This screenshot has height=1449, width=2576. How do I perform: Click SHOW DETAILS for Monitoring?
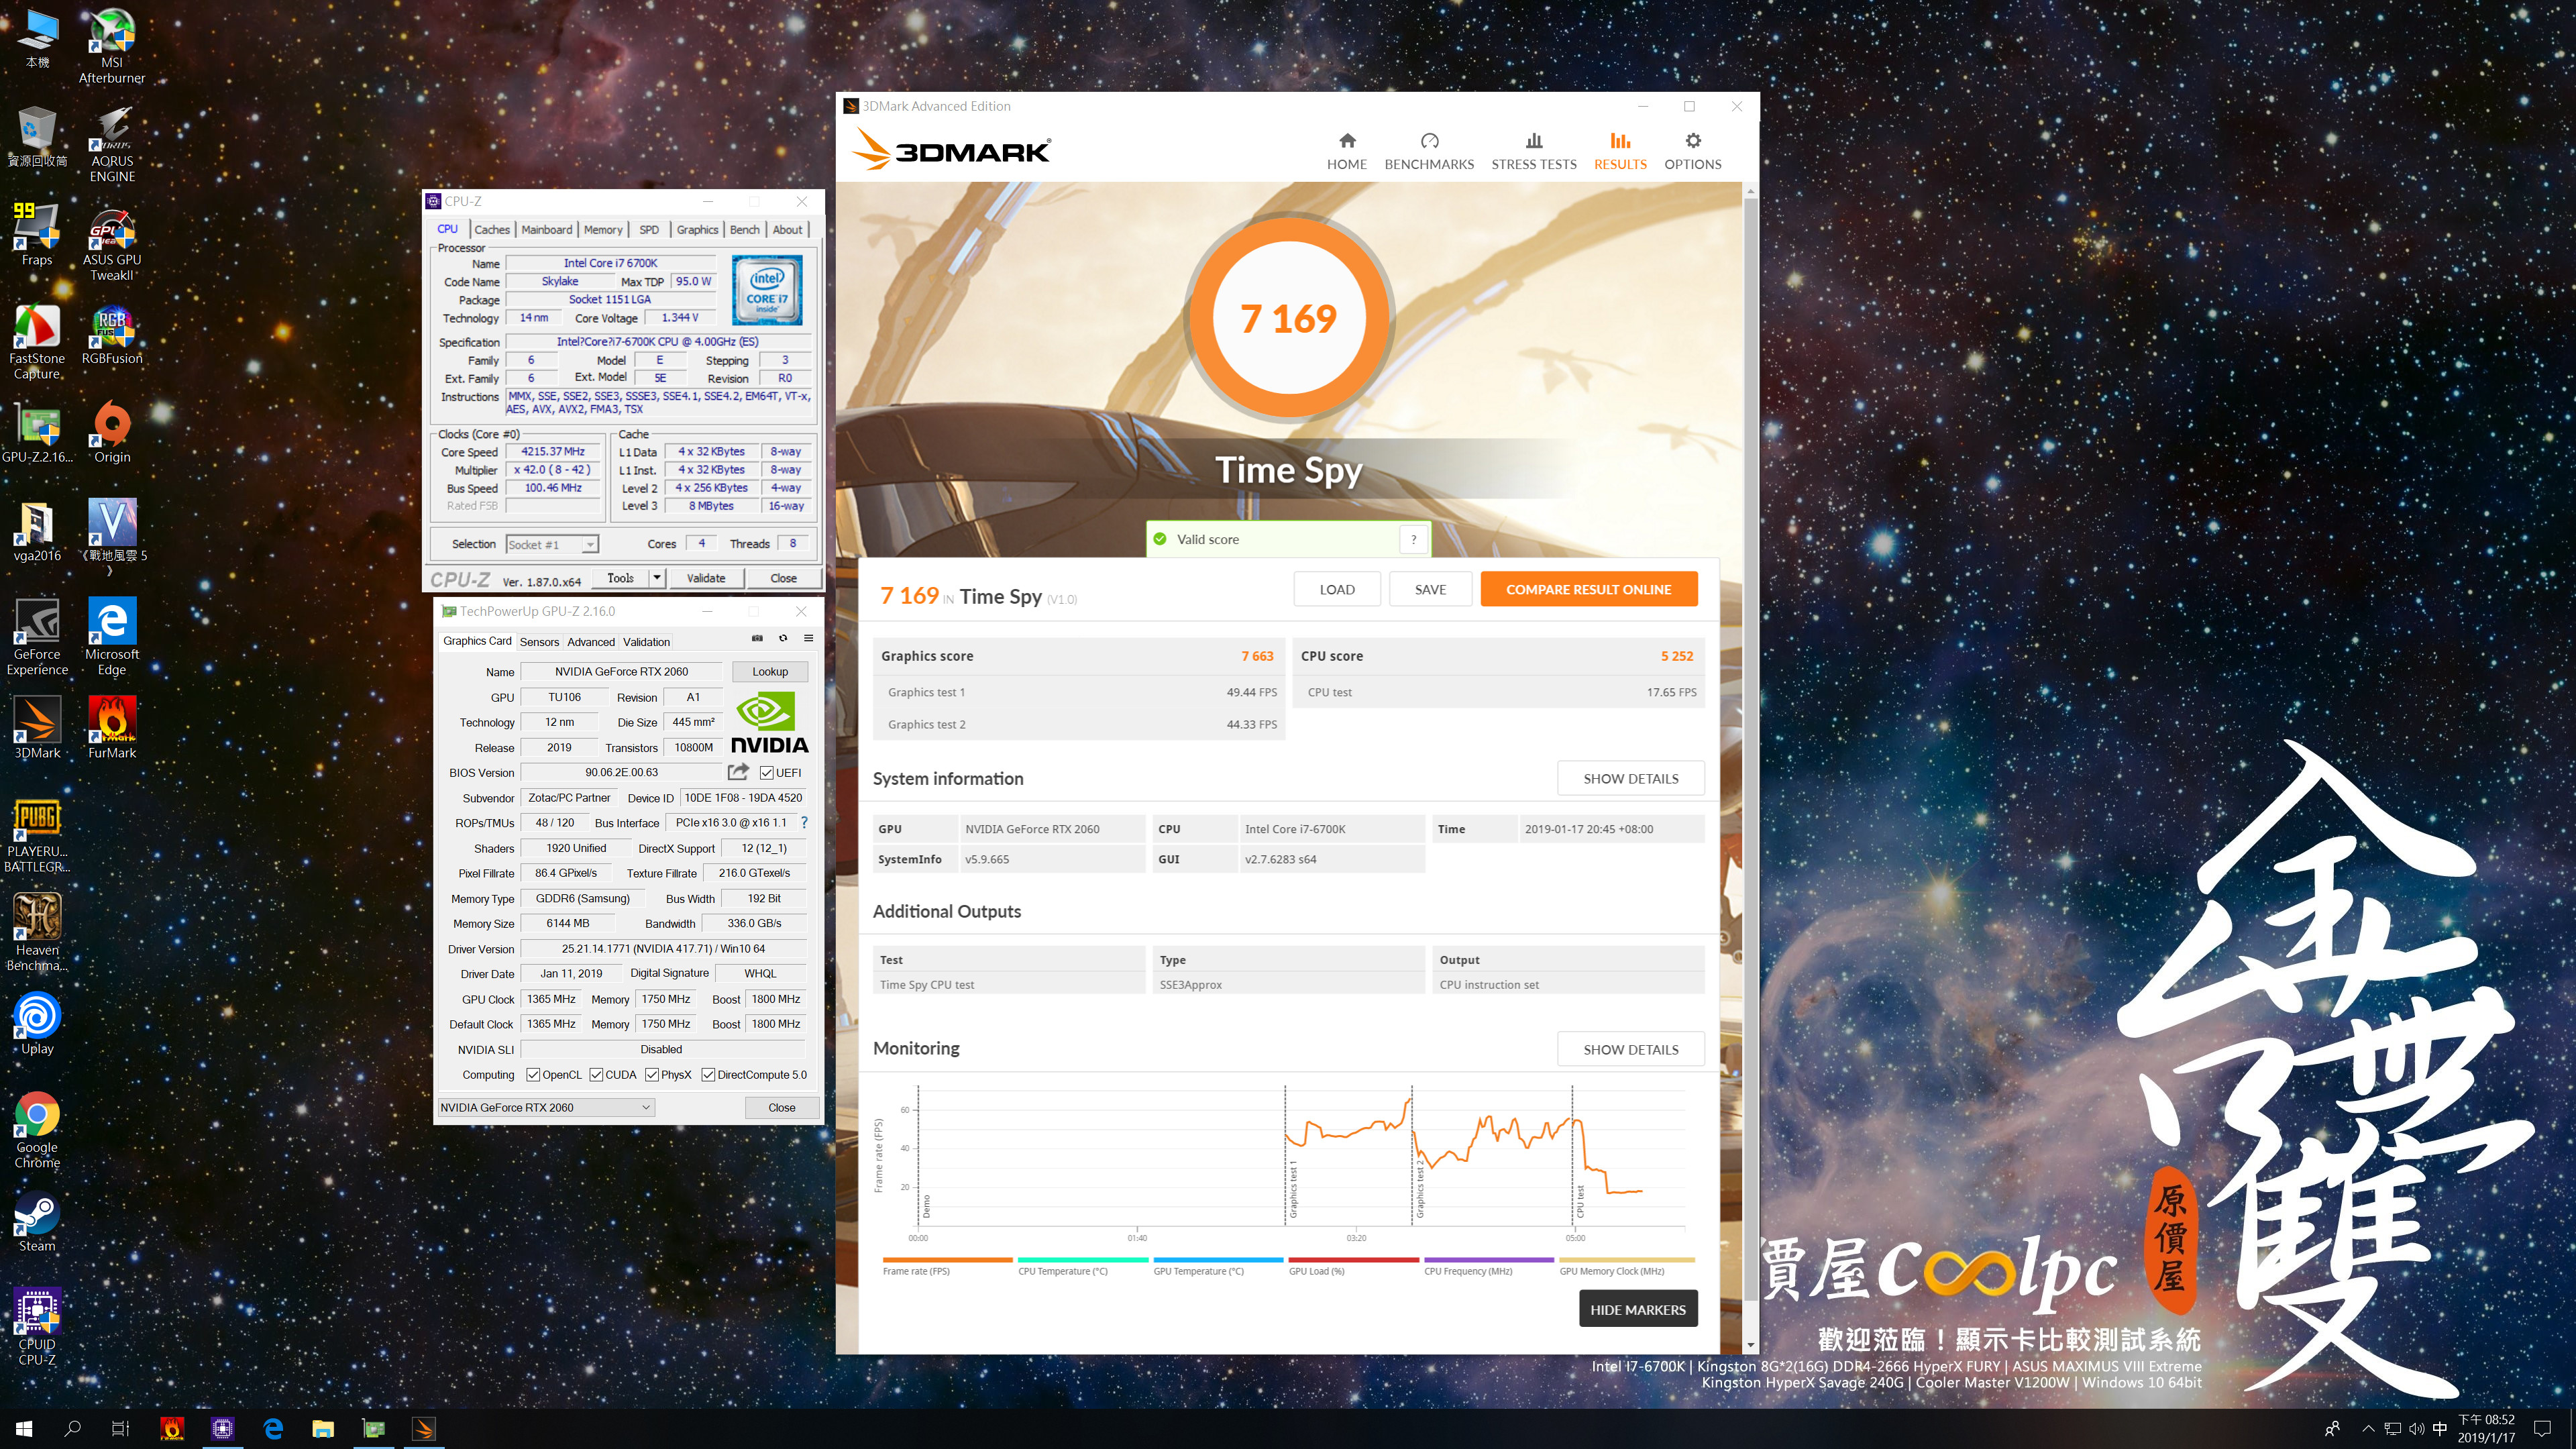[1630, 1049]
